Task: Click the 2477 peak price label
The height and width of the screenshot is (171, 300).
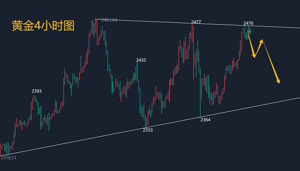Action: (x=196, y=22)
